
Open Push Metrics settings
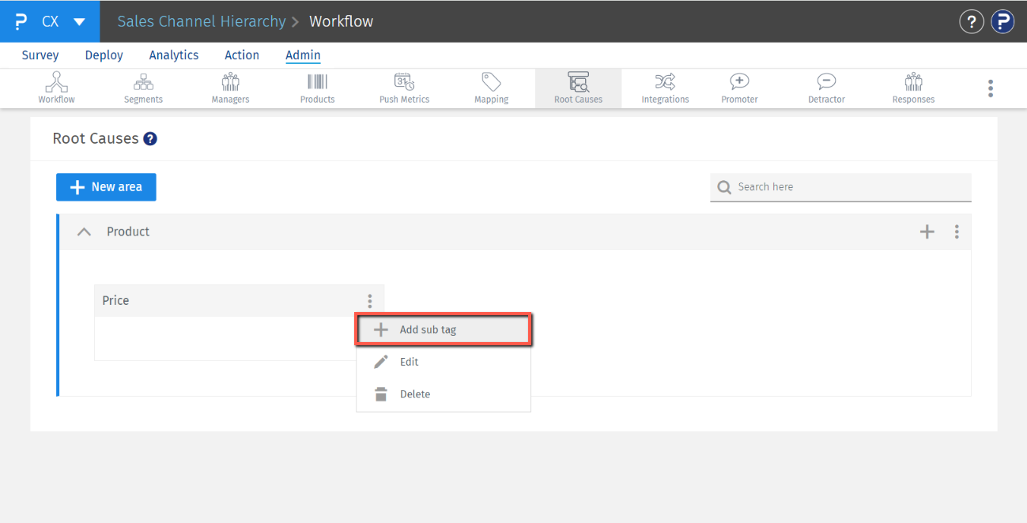pos(404,88)
